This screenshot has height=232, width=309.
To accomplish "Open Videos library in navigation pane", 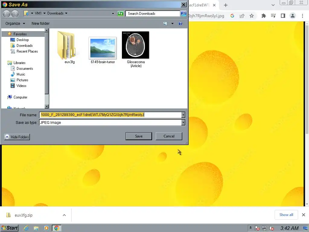I will coord(21,85).
